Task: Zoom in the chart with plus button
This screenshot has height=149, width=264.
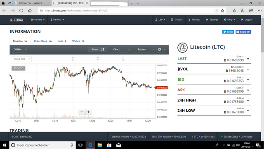Action: (88, 112)
